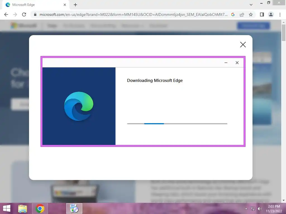Click the download progress bar
This screenshot has width=286, height=214.
pyautogui.click(x=177, y=124)
